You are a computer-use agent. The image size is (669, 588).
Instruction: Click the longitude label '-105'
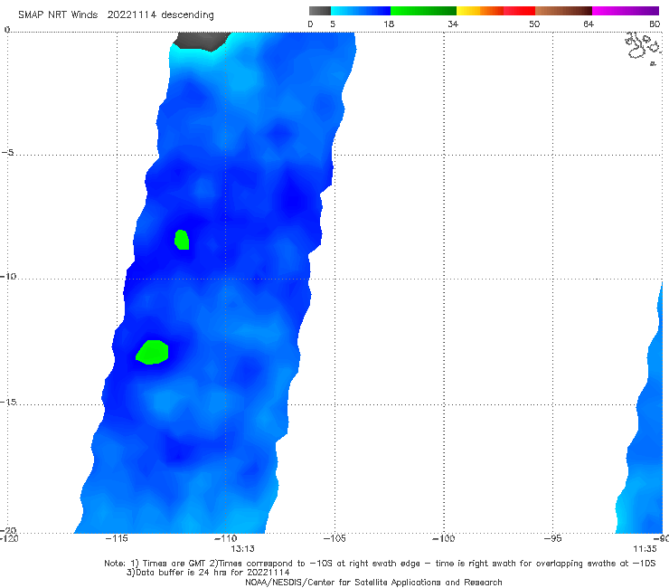tap(334, 538)
